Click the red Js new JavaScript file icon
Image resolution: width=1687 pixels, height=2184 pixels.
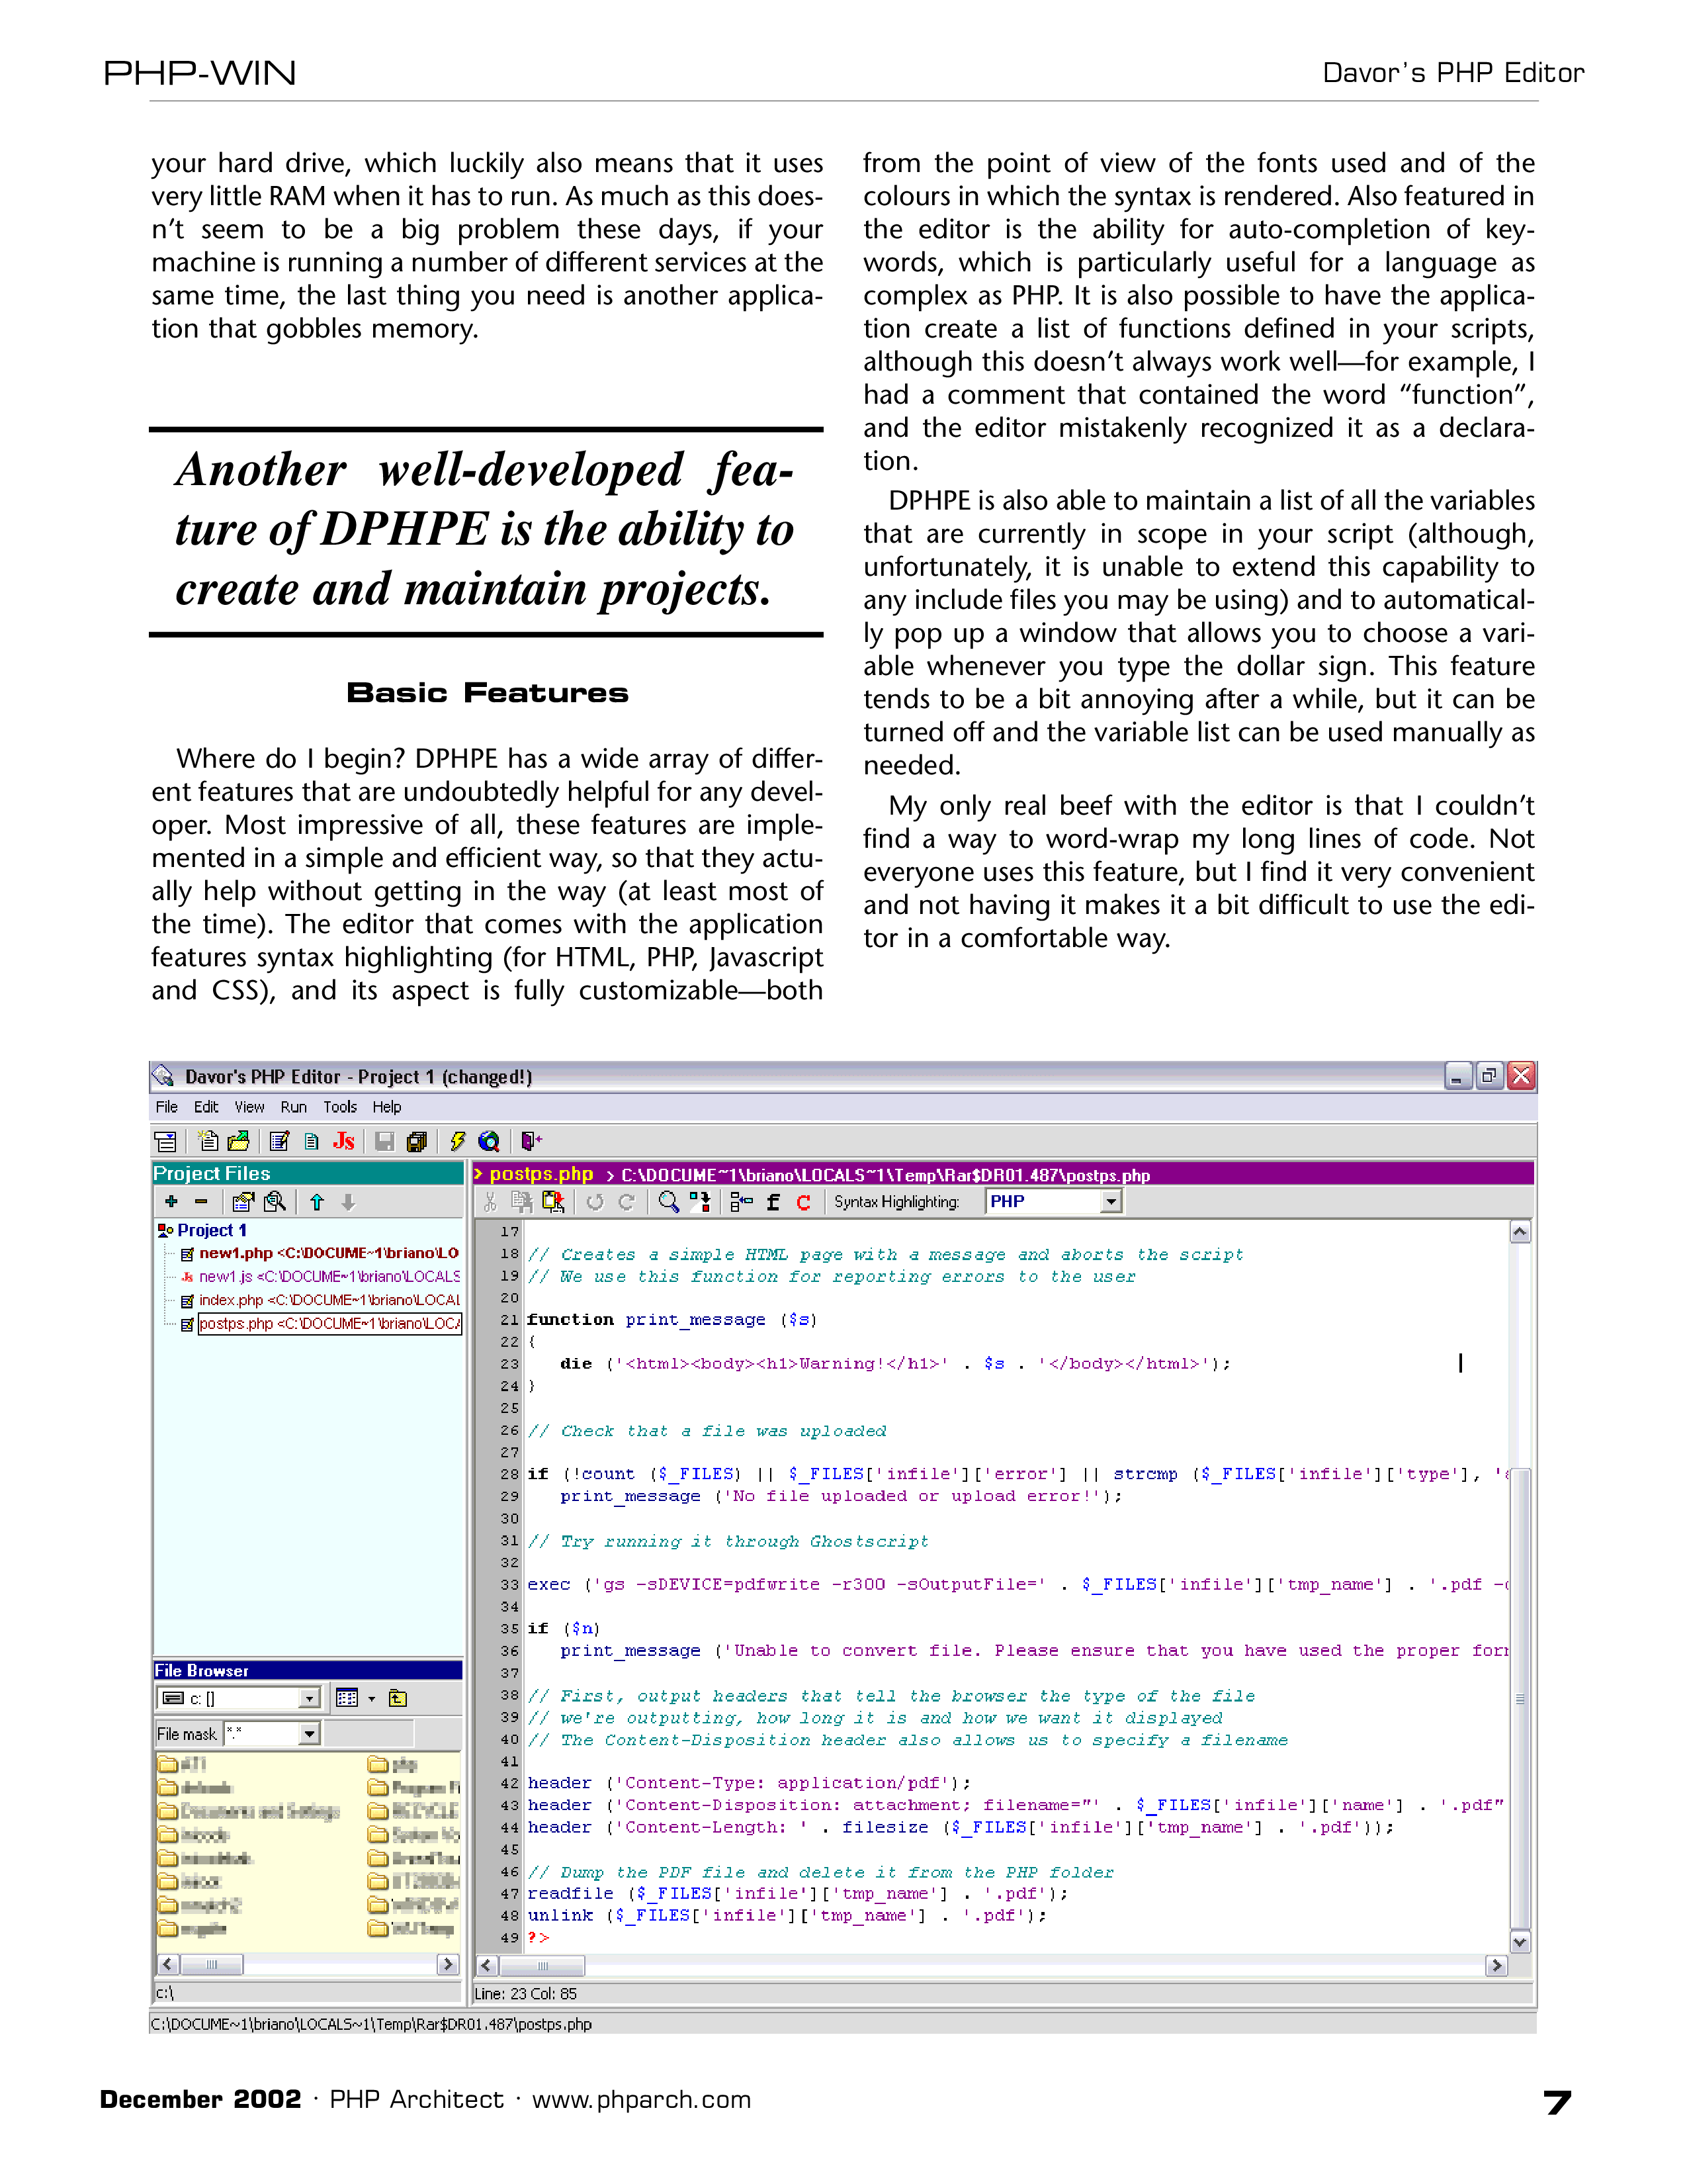(343, 1141)
